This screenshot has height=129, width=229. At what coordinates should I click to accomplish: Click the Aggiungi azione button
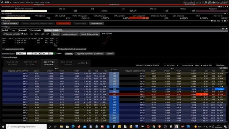click(x=70, y=34)
